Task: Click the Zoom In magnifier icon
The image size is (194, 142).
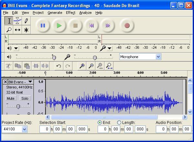Action: (x=82, y=66)
